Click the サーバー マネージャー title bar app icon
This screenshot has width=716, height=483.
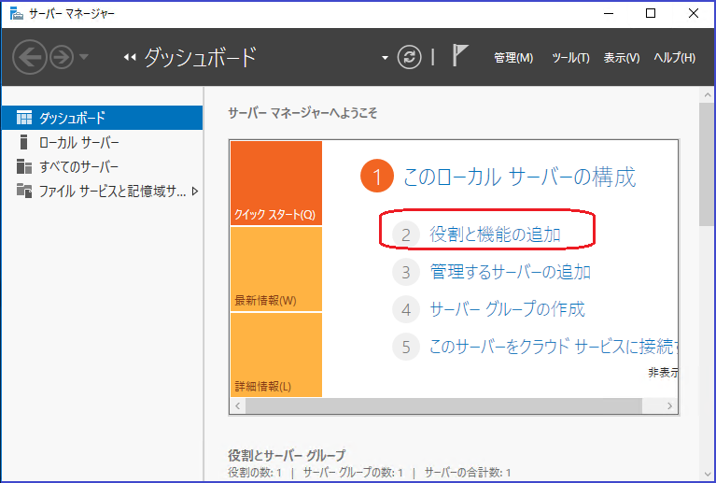coord(17,13)
